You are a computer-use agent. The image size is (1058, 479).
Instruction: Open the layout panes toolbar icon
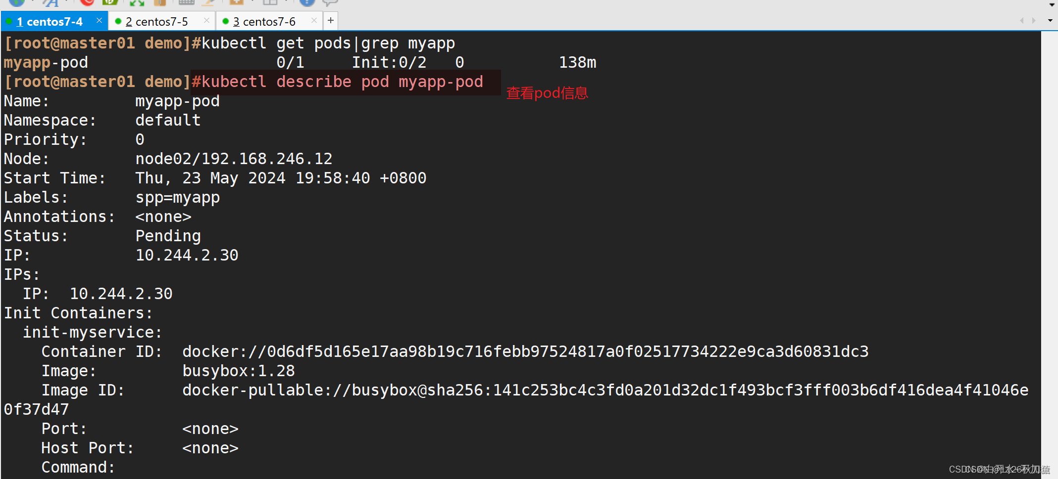pyautogui.click(x=270, y=2)
